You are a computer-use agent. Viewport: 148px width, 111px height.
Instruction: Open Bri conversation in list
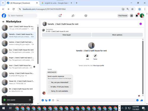click(18, 90)
